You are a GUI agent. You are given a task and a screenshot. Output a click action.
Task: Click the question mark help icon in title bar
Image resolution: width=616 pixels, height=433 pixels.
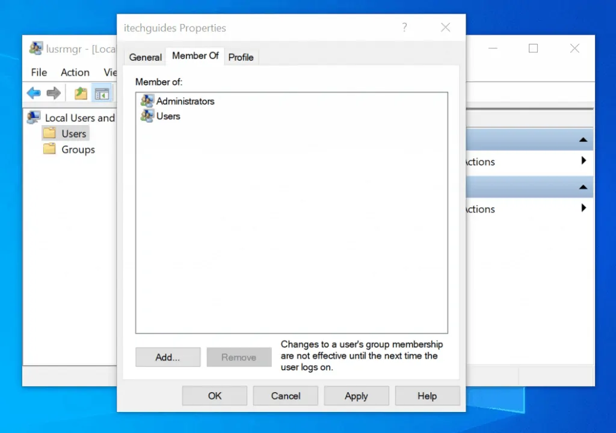tap(404, 28)
